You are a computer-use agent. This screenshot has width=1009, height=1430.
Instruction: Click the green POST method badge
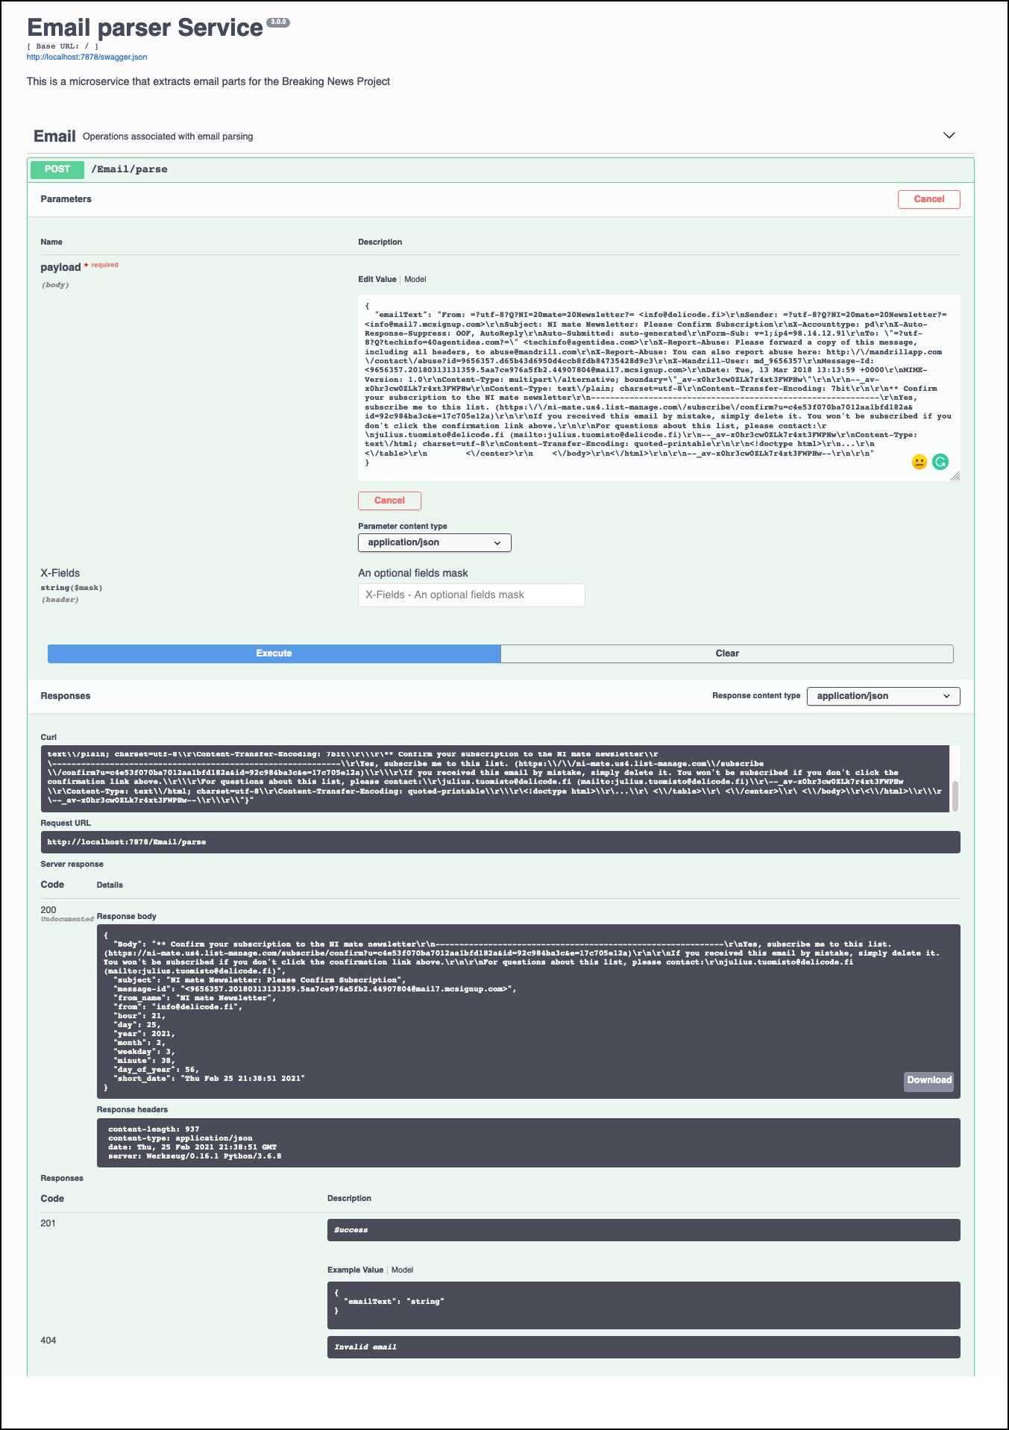[x=57, y=169]
